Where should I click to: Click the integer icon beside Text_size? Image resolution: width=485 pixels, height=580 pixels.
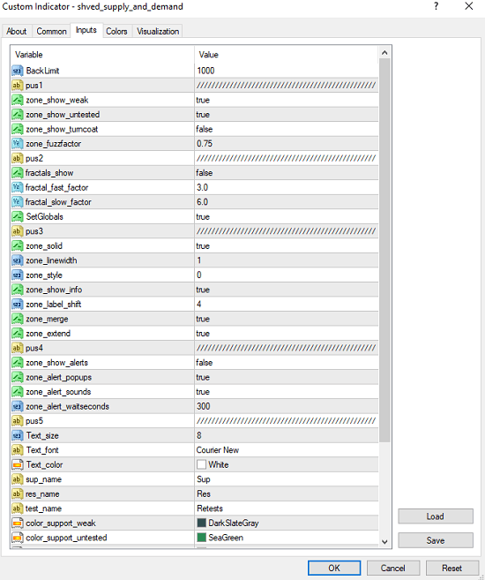point(17,435)
